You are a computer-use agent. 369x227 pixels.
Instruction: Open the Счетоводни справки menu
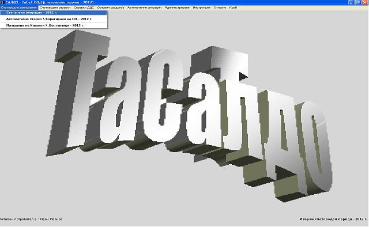click(x=55, y=7)
